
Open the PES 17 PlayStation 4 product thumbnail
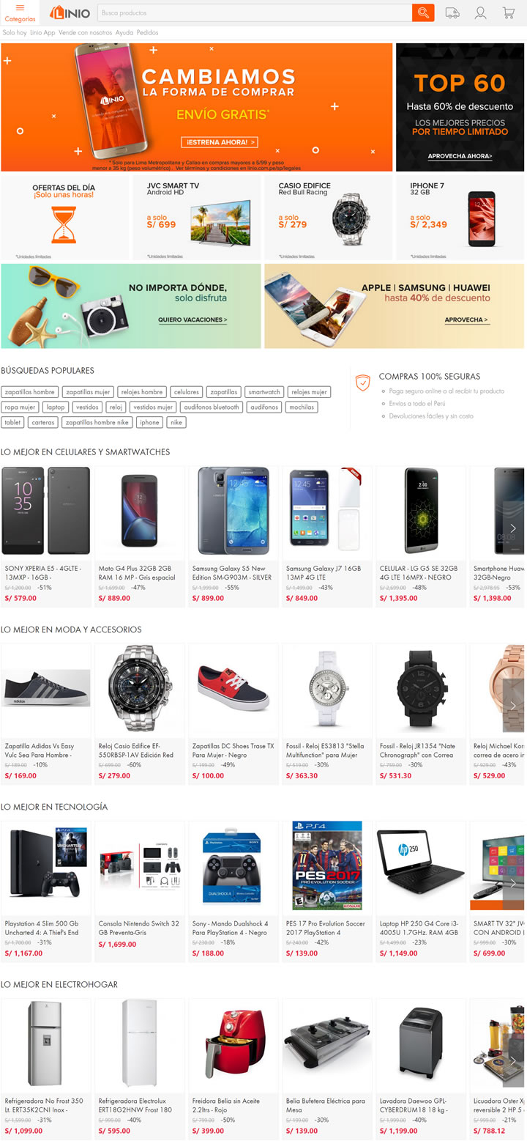coord(327,865)
